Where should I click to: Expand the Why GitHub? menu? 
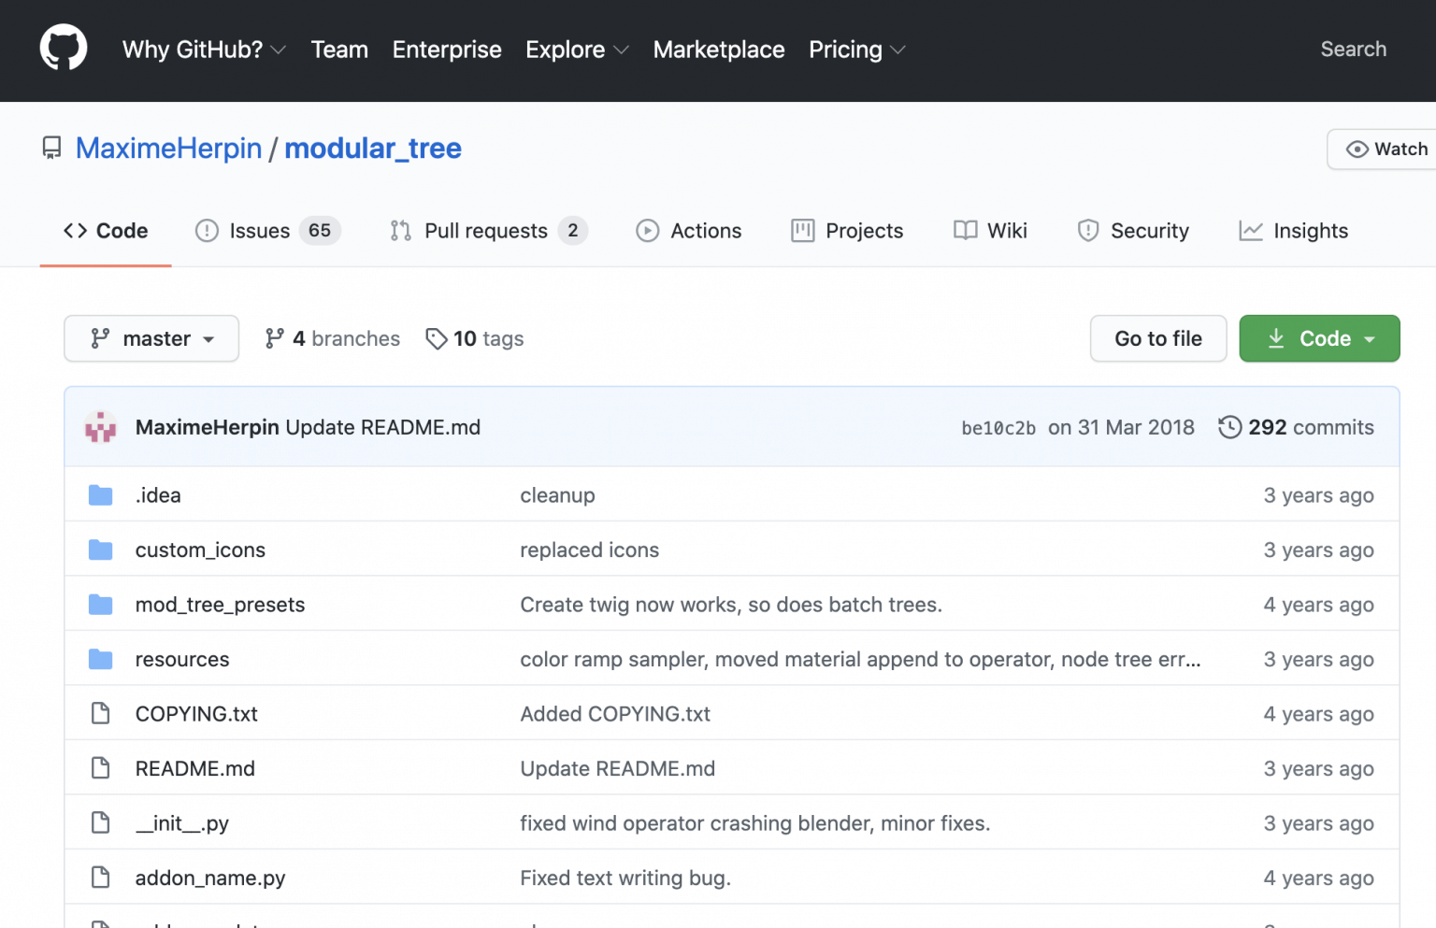tap(204, 50)
